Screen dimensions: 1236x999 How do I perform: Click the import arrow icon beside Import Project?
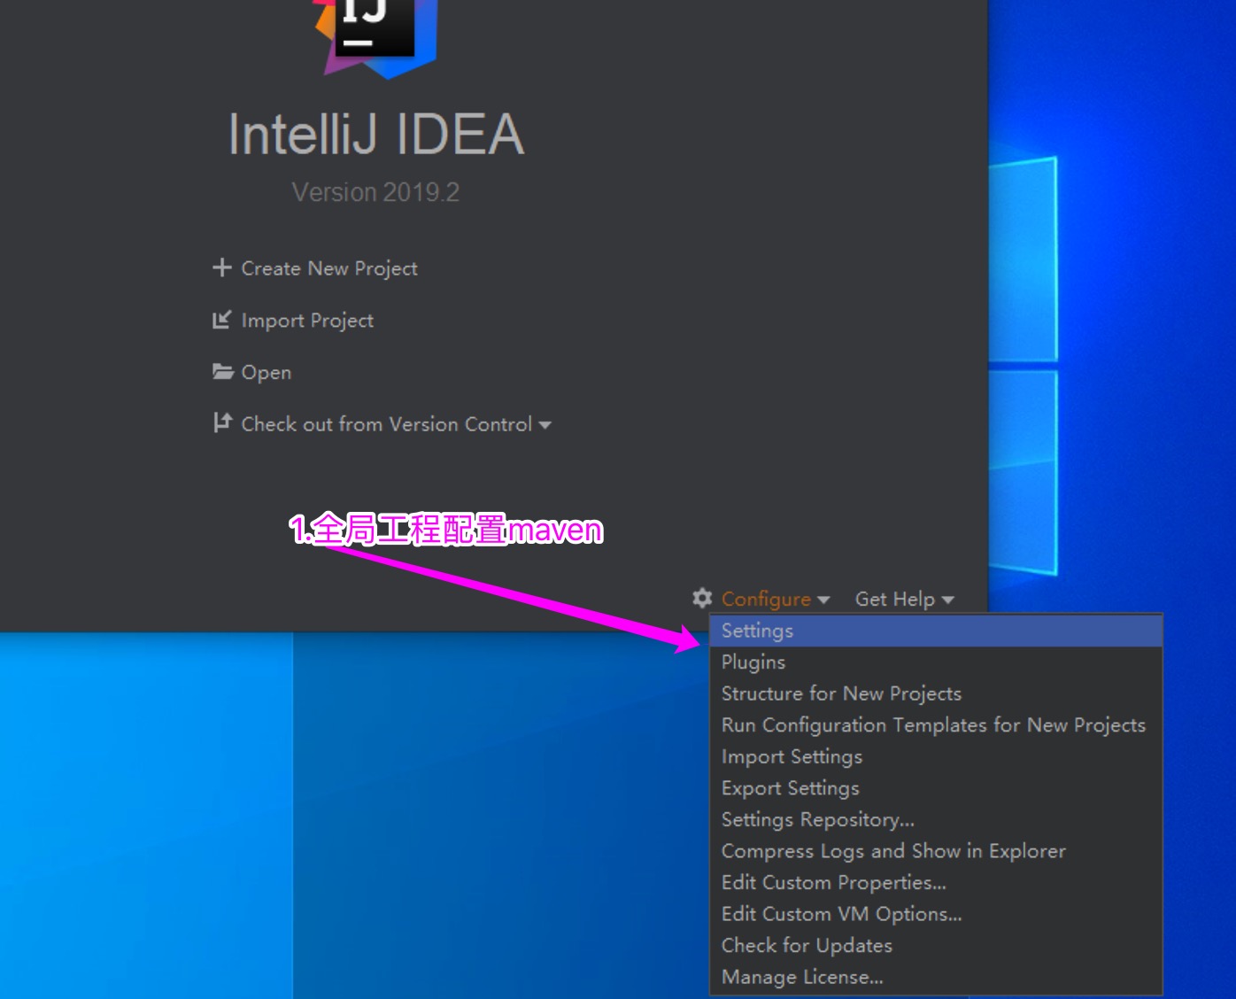(222, 320)
